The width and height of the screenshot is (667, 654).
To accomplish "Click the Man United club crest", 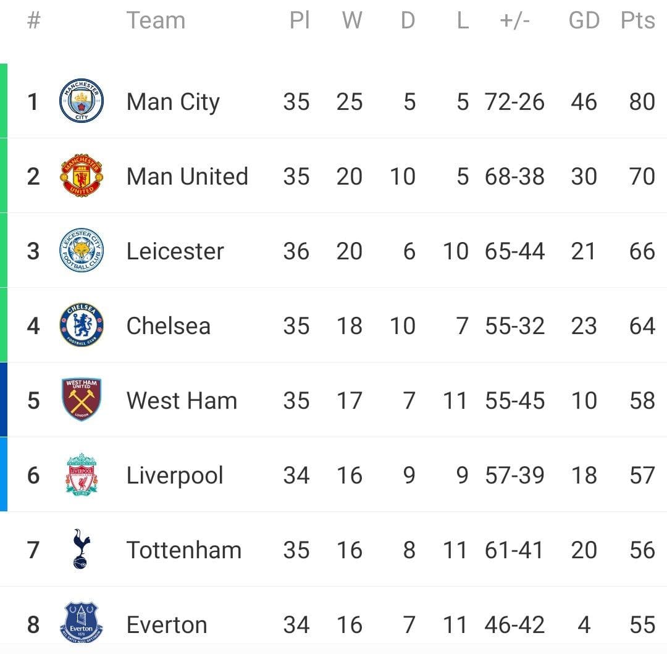I will pos(82,176).
